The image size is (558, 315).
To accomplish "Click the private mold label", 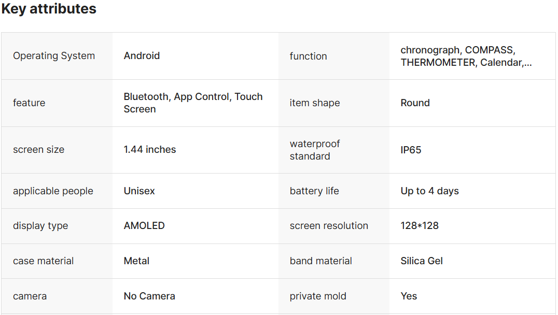I will point(318,296).
